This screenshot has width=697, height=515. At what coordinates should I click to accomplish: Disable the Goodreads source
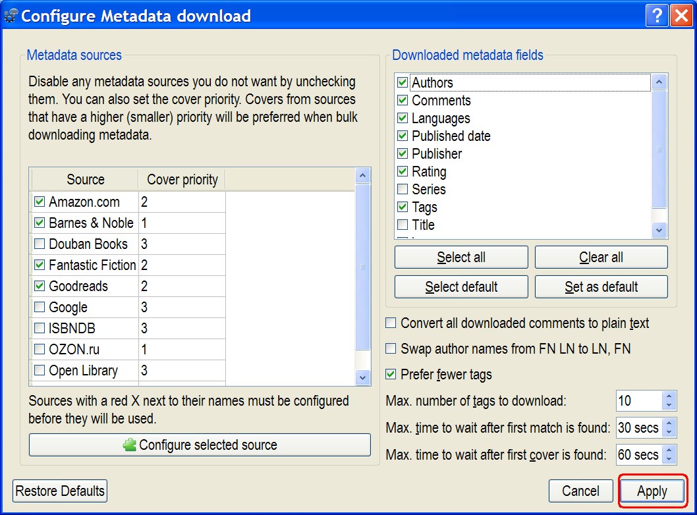(x=40, y=286)
